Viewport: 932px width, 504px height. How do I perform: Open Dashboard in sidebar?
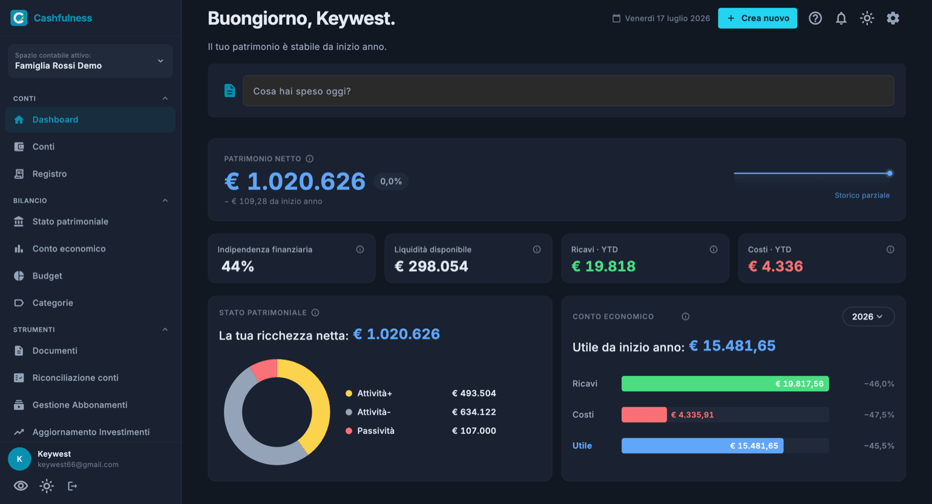(90, 120)
